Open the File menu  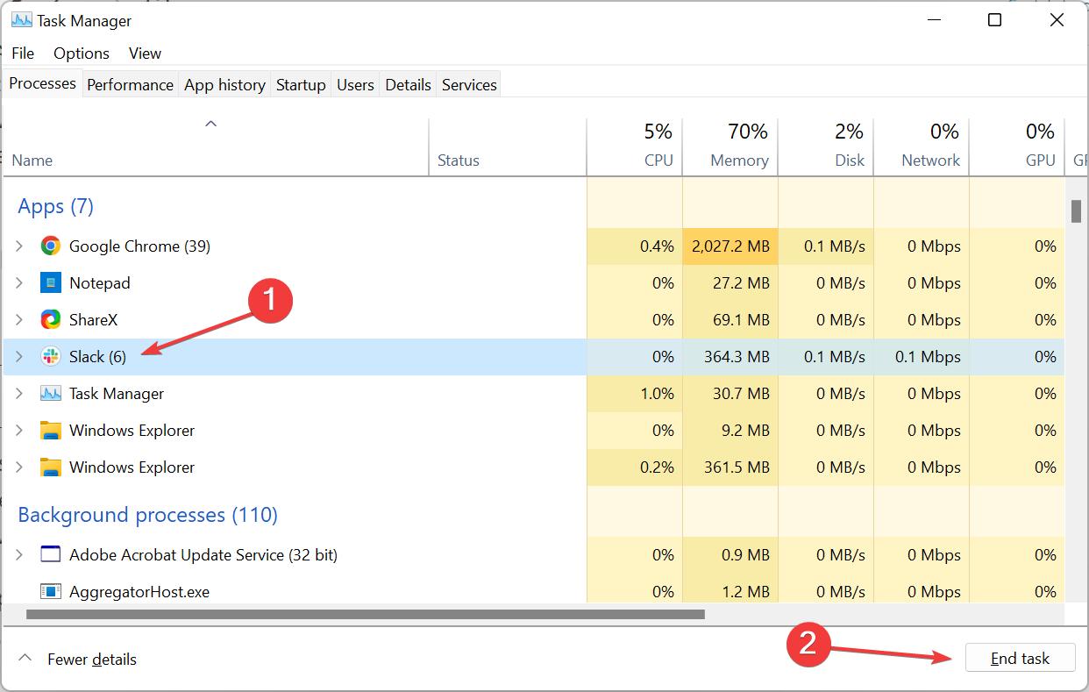(x=23, y=54)
